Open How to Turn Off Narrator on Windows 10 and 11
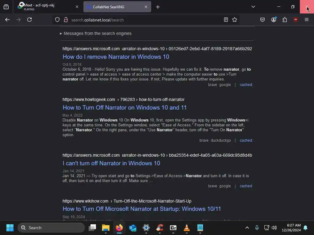The height and width of the screenshot is (235, 314). point(124,107)
